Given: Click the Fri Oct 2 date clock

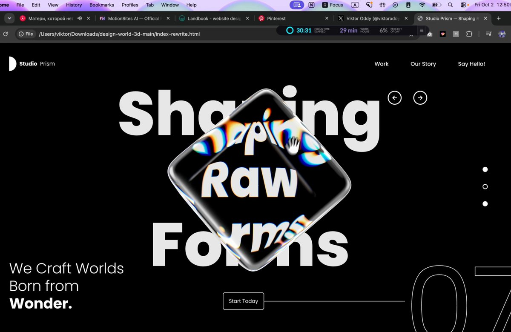Looking at the screenshot, I should (493, 5).
